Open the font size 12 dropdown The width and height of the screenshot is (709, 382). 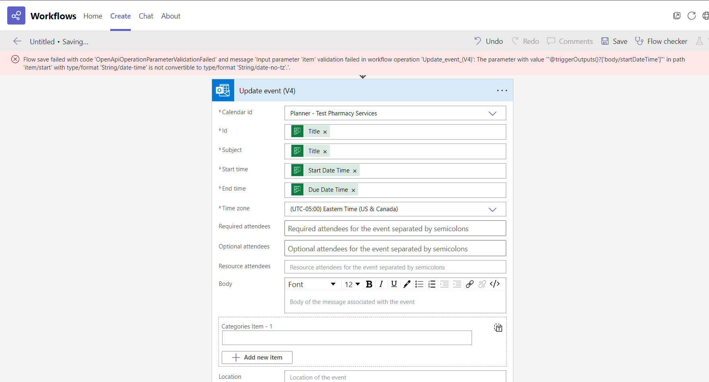click(x=352, y=284)
